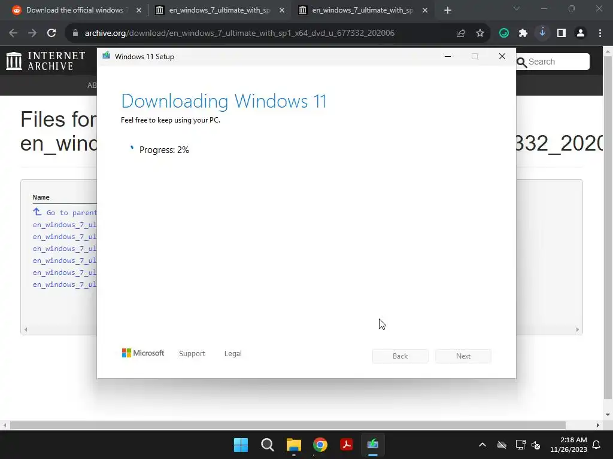Select Windows 11 Setup taskbar icon
The height and width of the screenshot is (459, 613).
click(373, 445)
